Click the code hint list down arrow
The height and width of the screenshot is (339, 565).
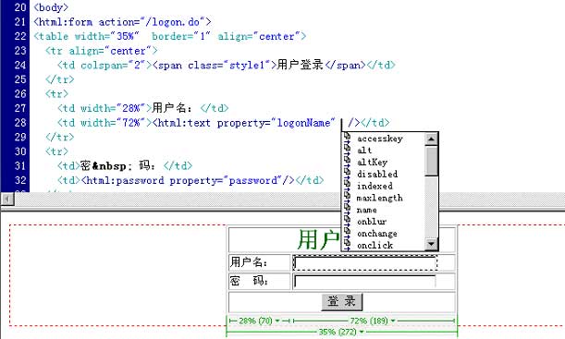click(x=431, y=244)
